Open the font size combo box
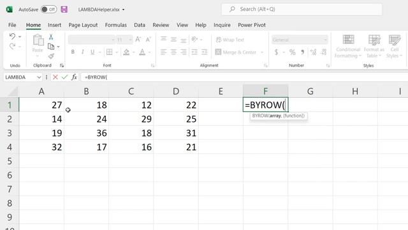 (x=124, y=40)
